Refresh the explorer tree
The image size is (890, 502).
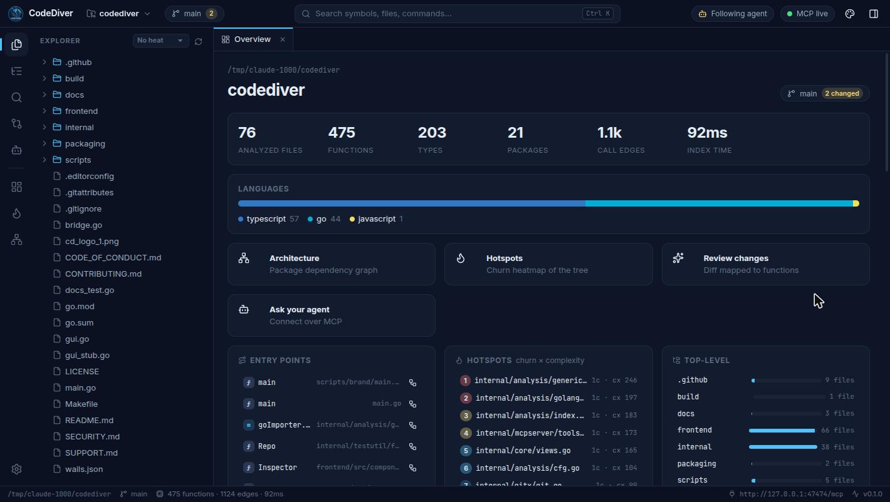[198, 41]
